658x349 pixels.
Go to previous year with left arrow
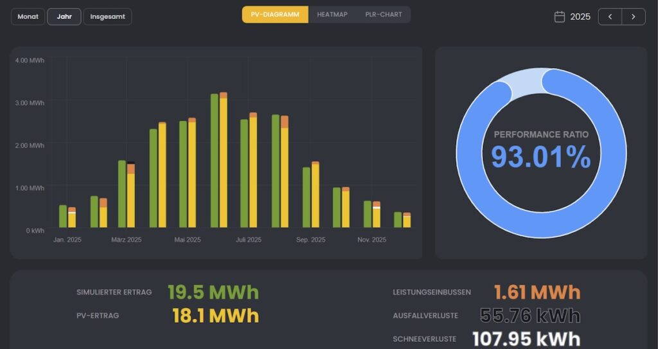(610, 17)
